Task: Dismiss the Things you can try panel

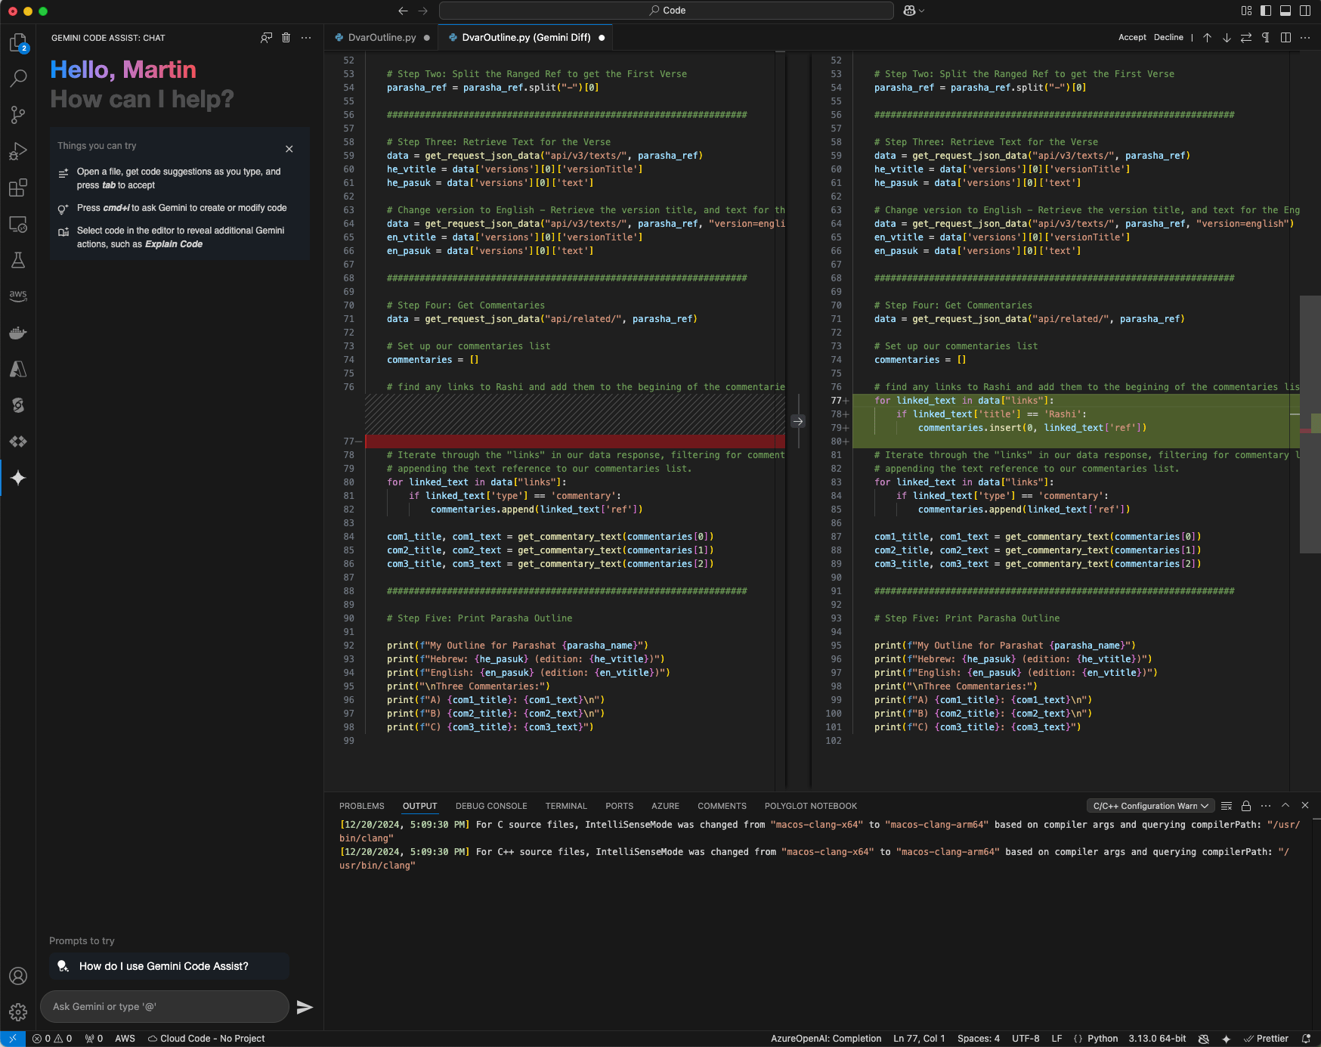Action: 289,149
